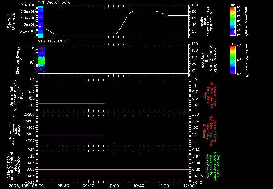Click the '152' telemetry axis value
Screen dimensions: 273x189
coord(195,127)
